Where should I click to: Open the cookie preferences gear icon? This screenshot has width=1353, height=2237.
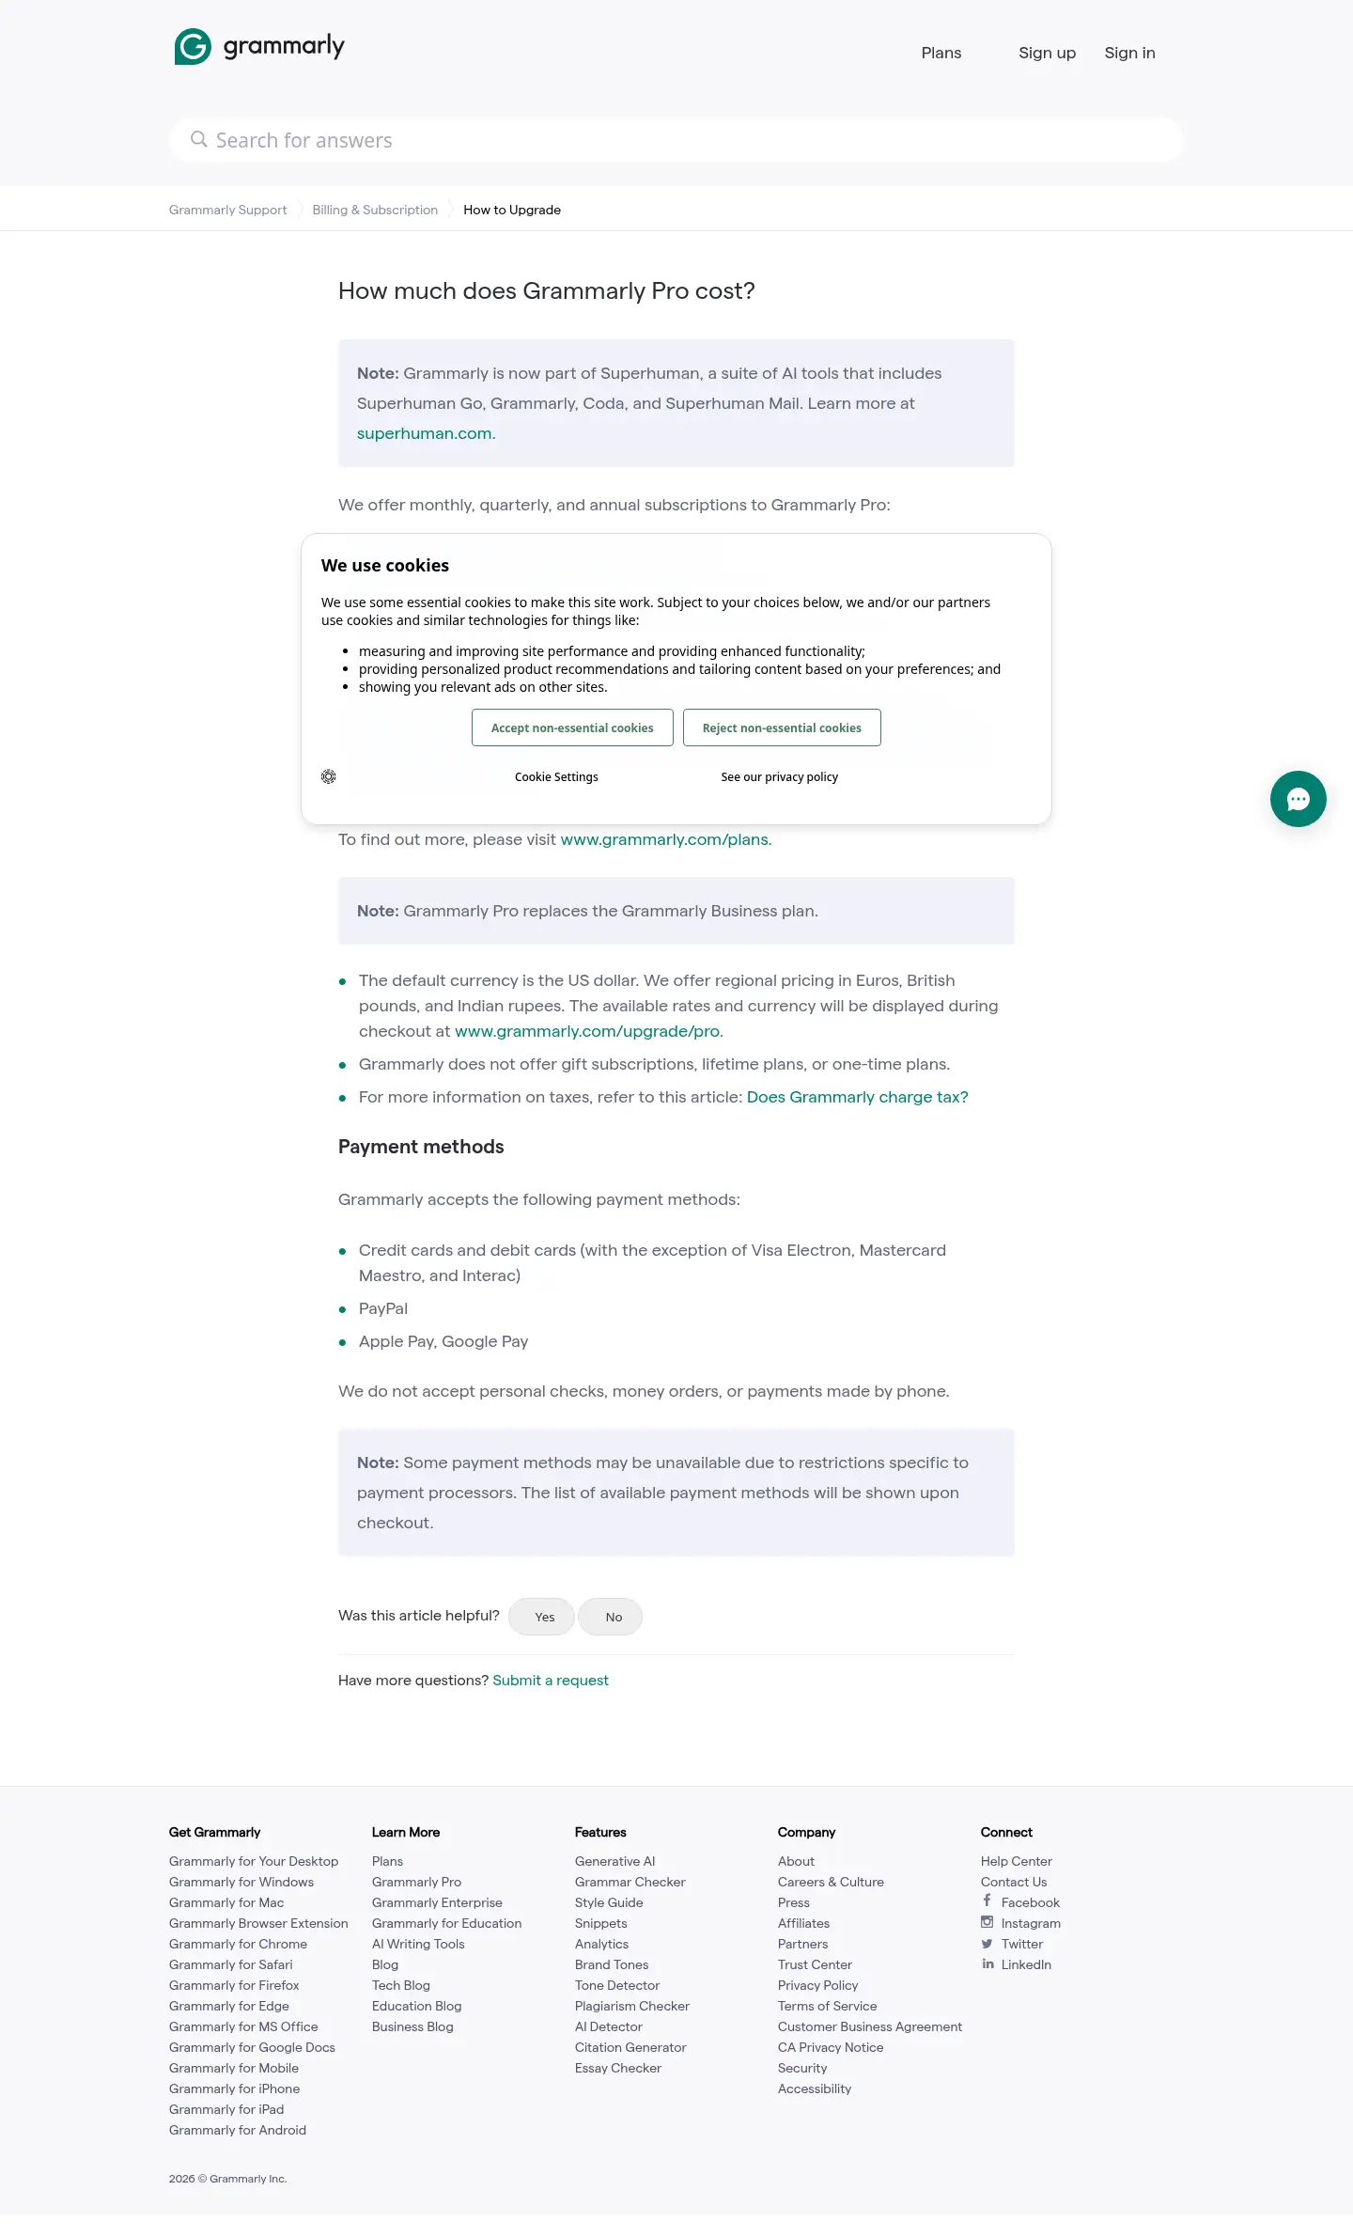[x=329, y=776]
